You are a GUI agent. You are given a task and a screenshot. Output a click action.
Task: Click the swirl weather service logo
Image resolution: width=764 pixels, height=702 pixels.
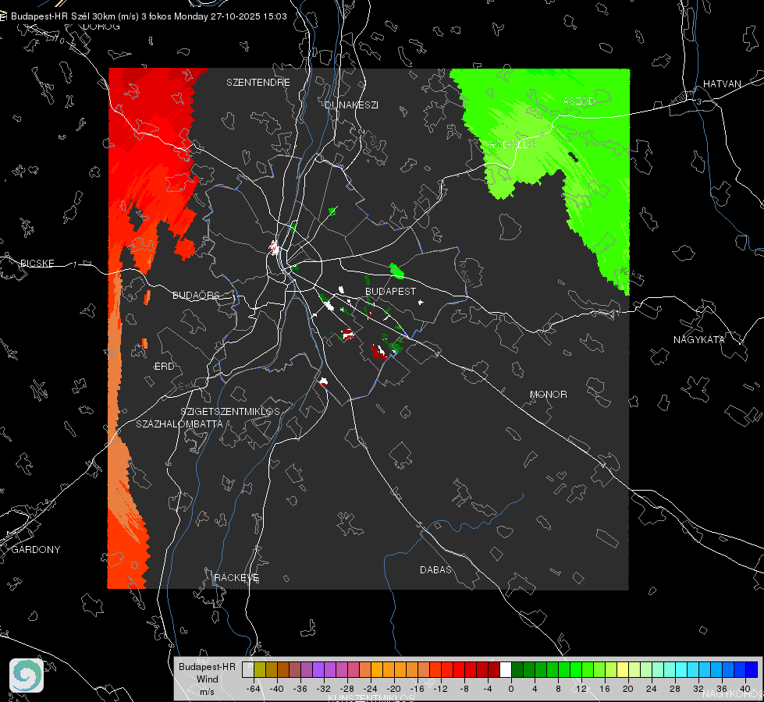pos(27,675)
